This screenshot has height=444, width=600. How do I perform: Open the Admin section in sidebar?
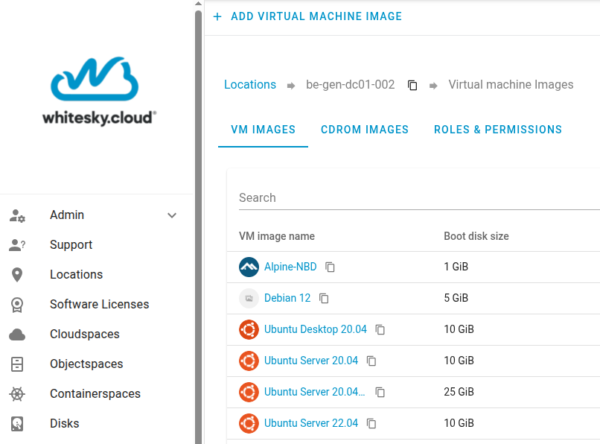point(67,215)
